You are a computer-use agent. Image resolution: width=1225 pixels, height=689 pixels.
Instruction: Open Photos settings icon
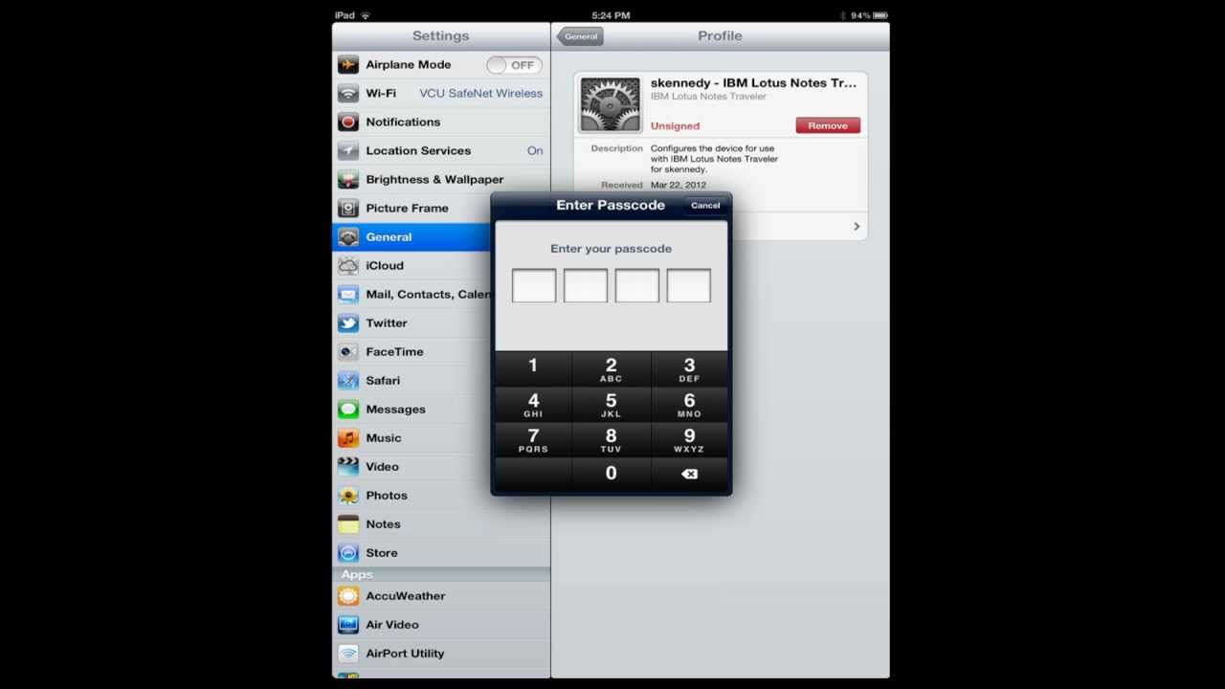pos(348,496)
